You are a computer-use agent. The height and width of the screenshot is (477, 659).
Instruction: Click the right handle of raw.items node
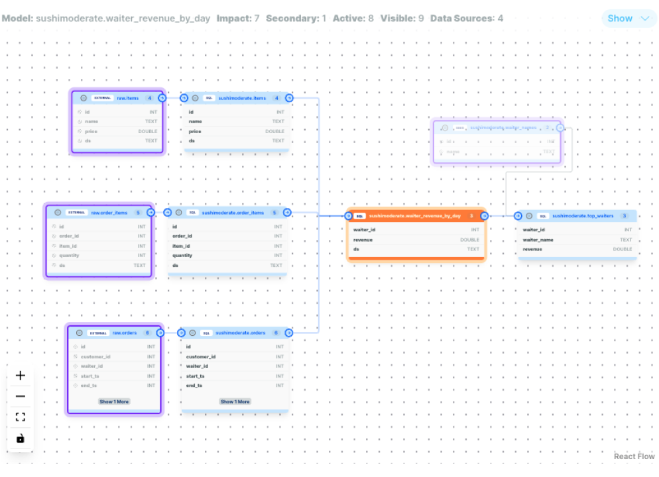(x=162, y=98)
